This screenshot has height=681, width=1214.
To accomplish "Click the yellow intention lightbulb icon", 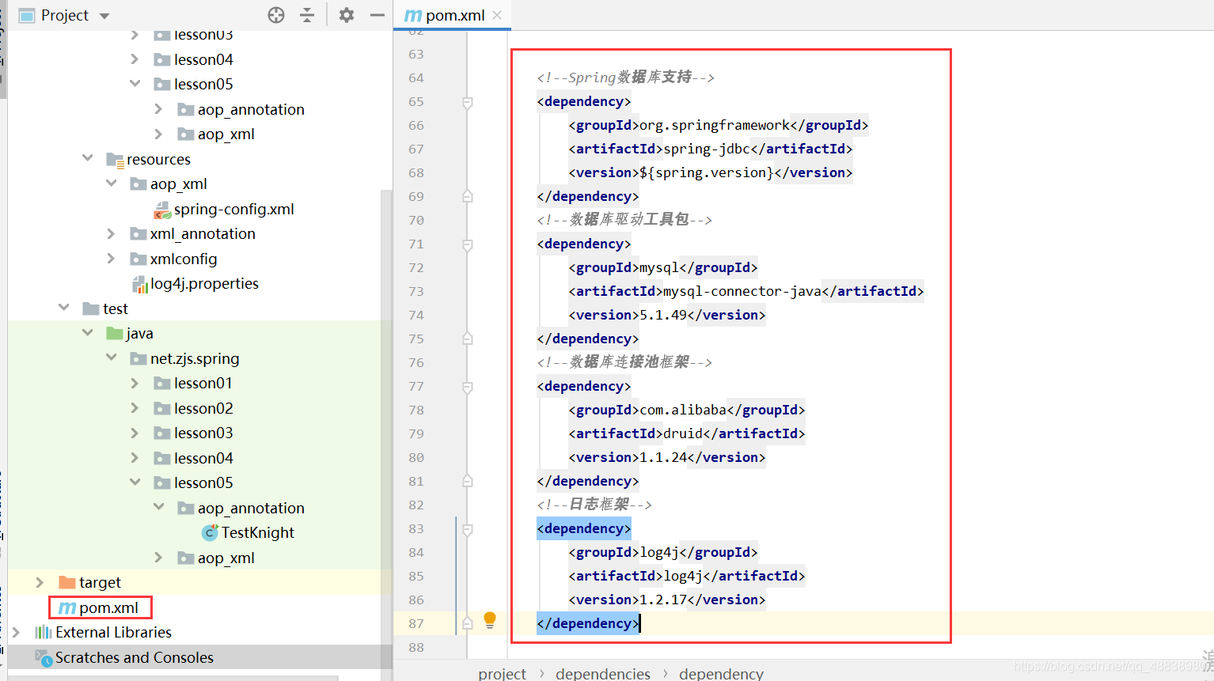I will coord(490,620).
